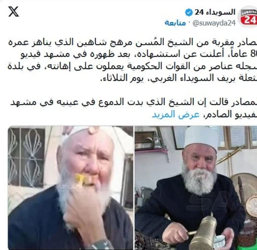Click the wristwatch in the left photo
This screenshot has height=250, width=257.
tap(100, 245)
